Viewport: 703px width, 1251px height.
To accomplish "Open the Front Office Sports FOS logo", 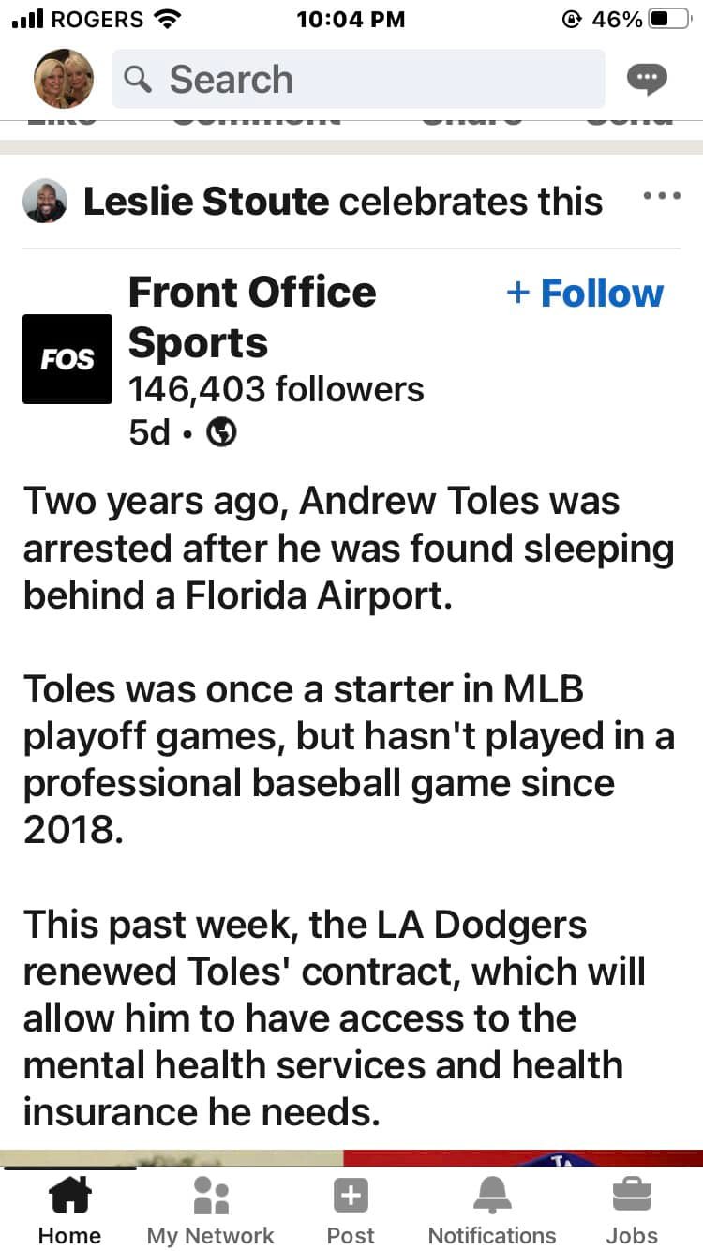I will tap(67, 359).
